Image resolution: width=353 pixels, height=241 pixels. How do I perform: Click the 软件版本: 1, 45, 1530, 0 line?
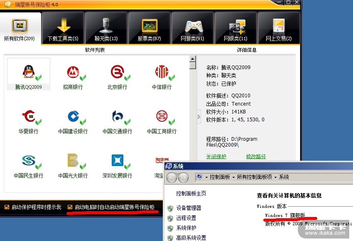pos(235,120)
